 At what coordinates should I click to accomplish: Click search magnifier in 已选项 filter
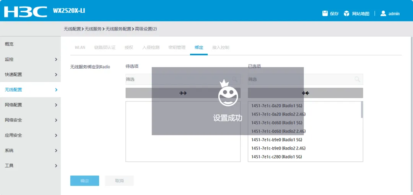357,79
